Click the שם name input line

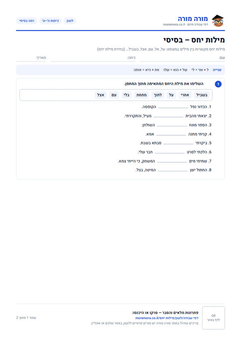click(182, 58)
